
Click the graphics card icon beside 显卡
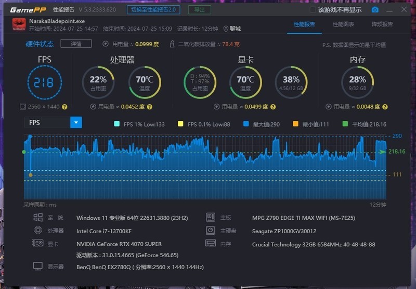pyautogui.click(x=38, y=243)
